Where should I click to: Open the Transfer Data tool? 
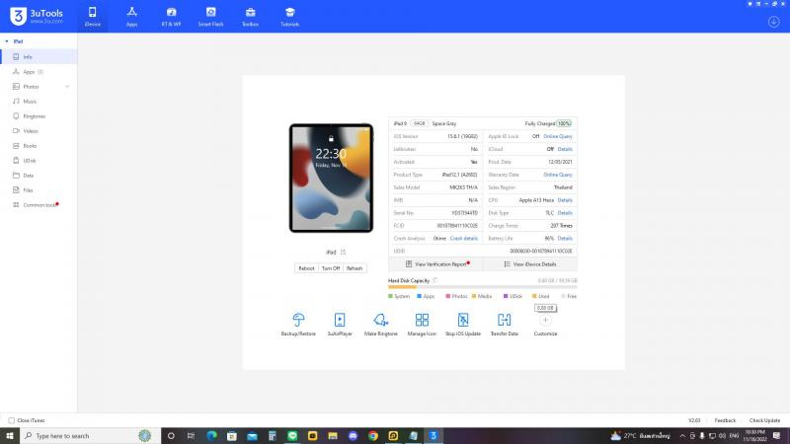click(505, 321)
